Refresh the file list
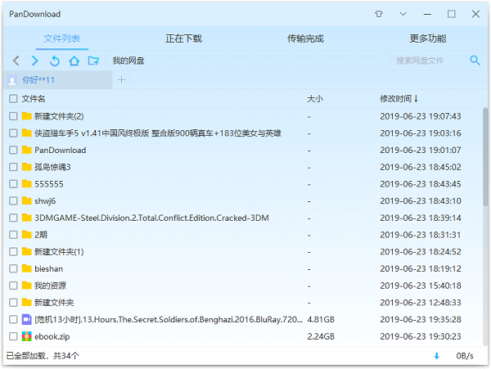 tap(54, 61)
